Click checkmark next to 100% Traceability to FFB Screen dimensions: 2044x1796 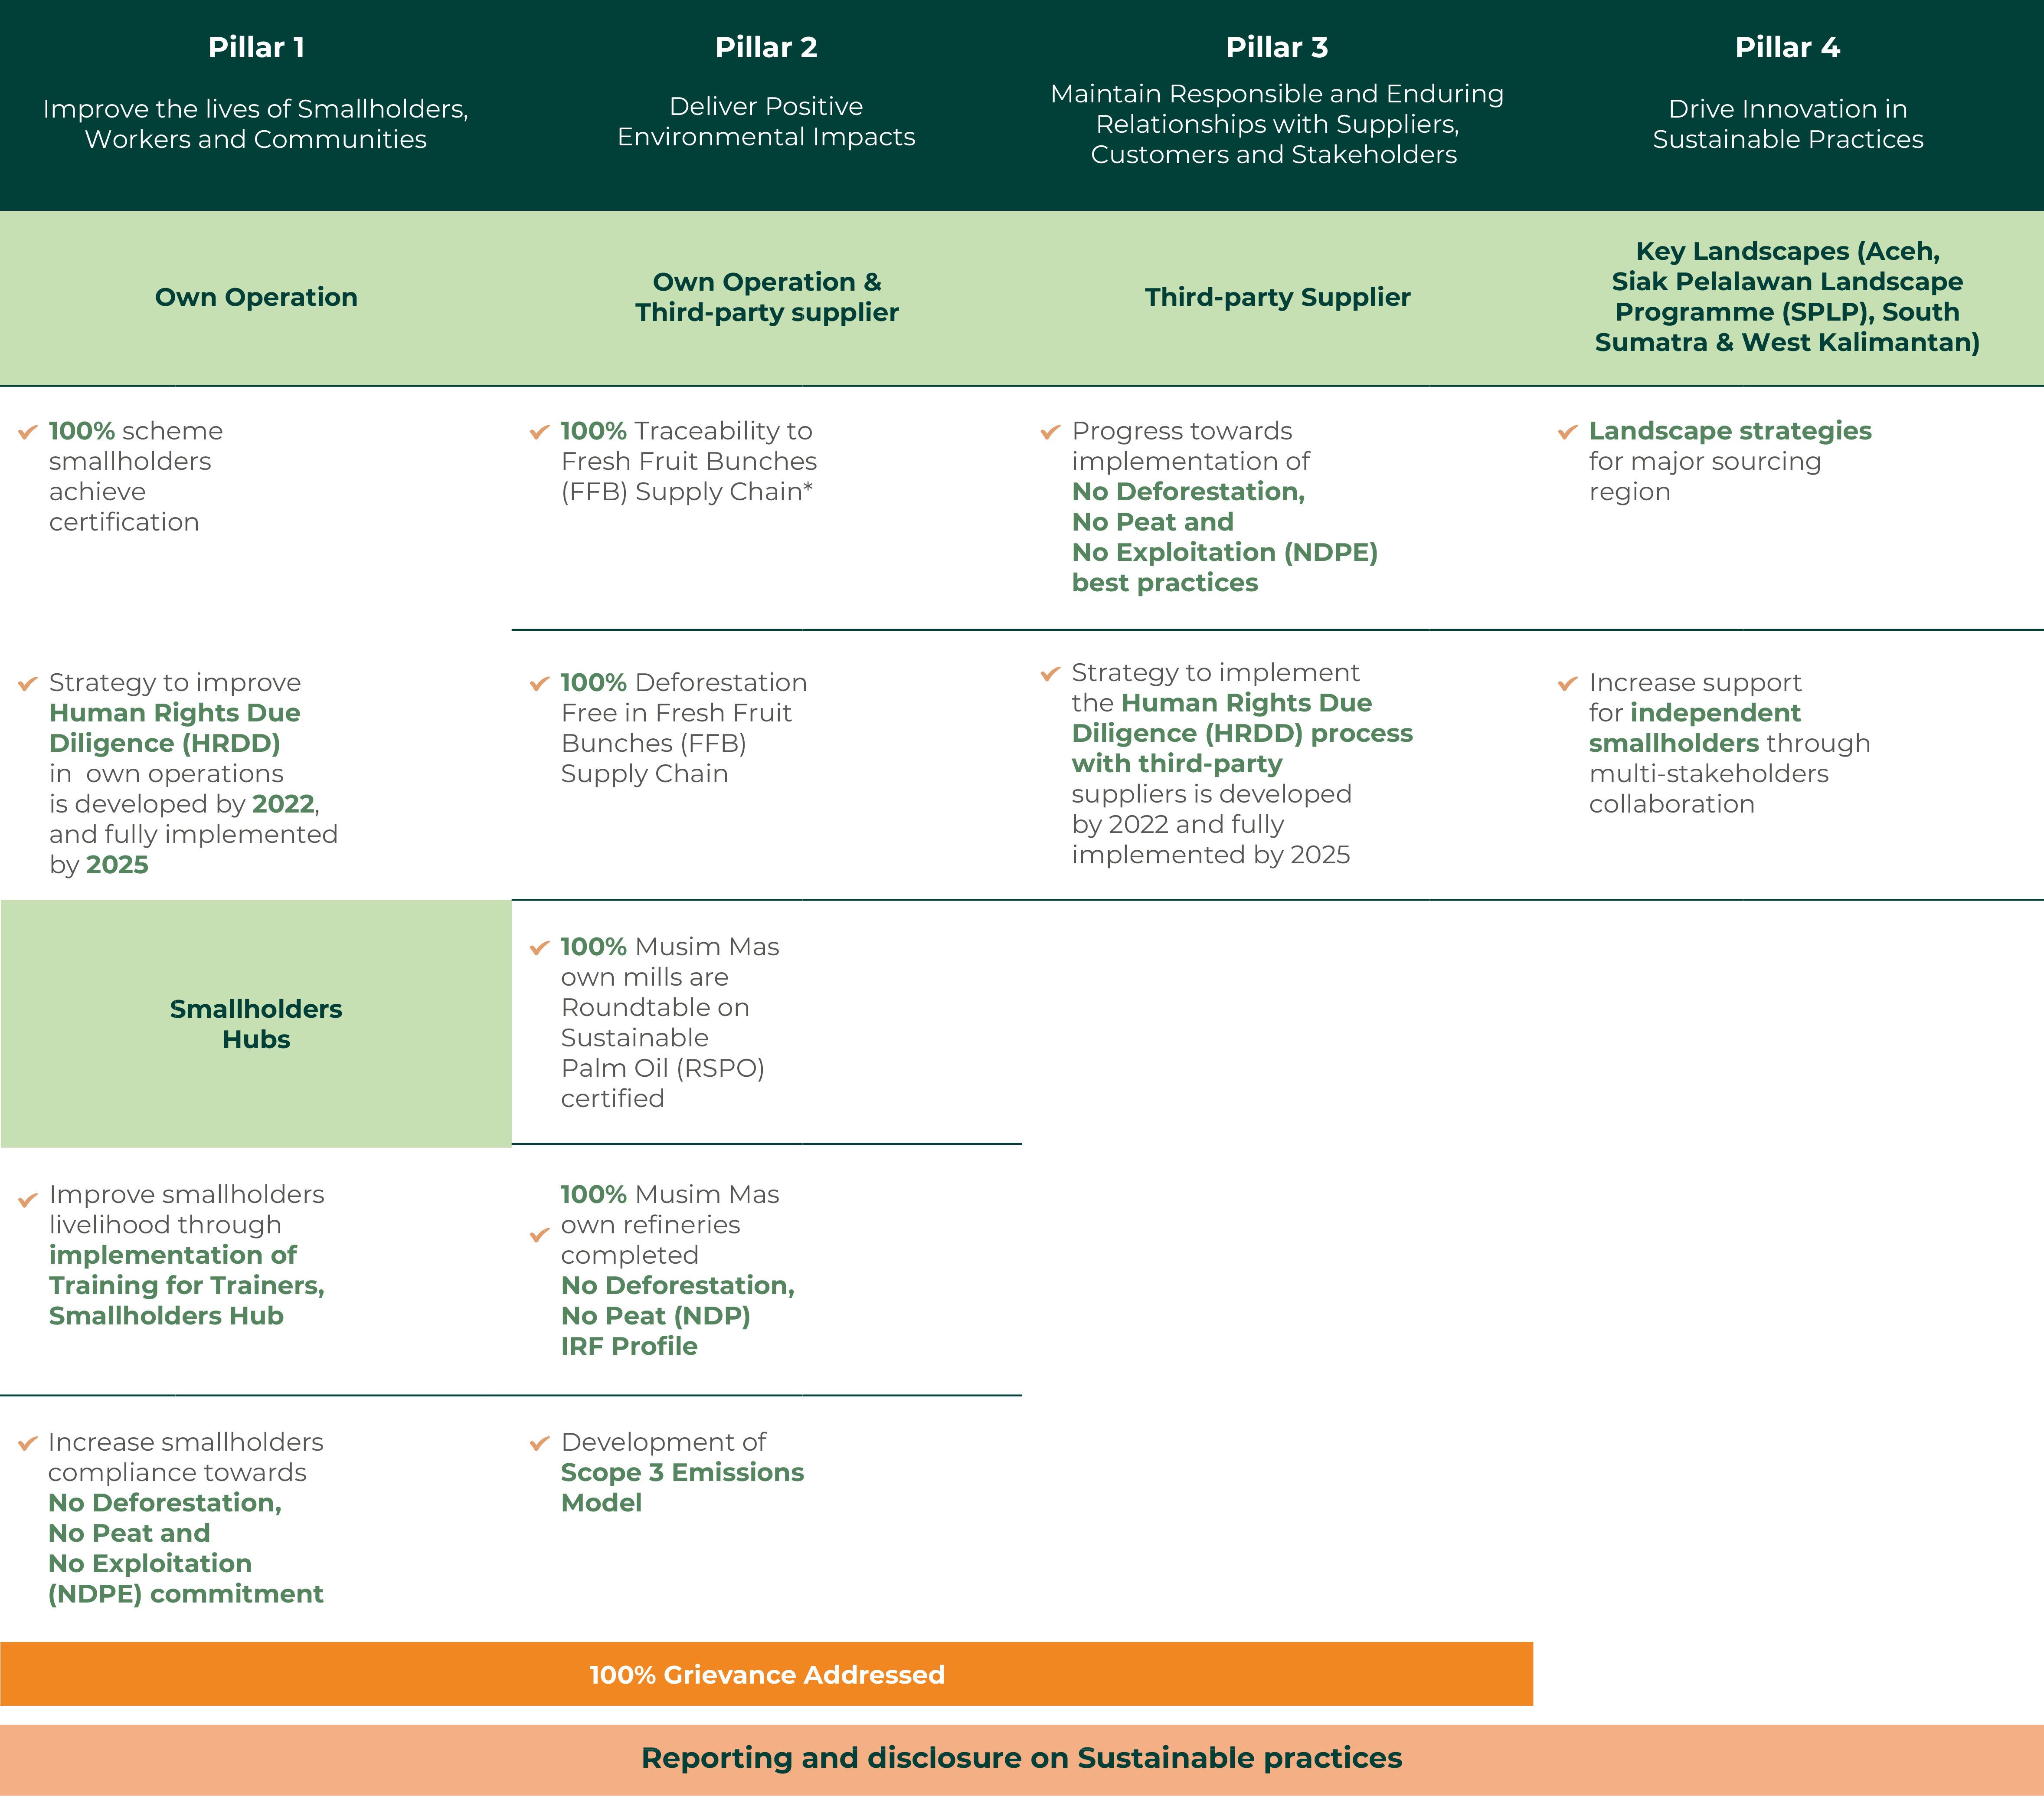(539, 432)
